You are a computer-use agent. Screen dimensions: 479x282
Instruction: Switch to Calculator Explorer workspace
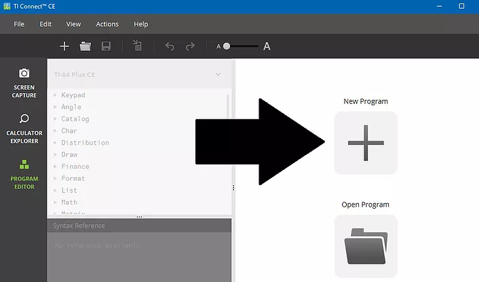[x=24, y=128]
